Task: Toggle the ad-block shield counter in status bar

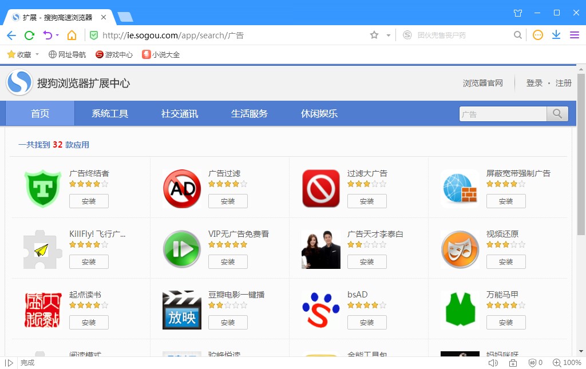Action: click(x=535, y=363)
